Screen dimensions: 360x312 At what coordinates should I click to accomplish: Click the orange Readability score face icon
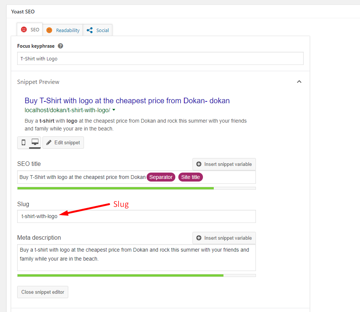click(x=49, y=30)
